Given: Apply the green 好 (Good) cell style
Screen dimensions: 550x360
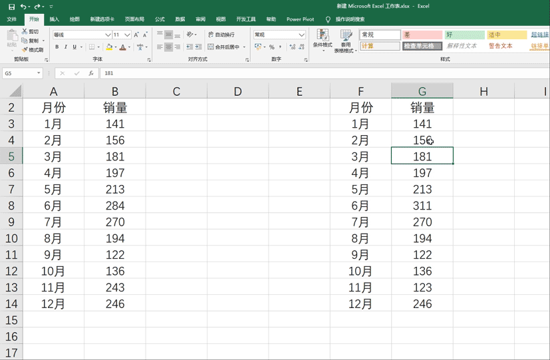Looking at the screenshot, I should click(x=465, y=35).
